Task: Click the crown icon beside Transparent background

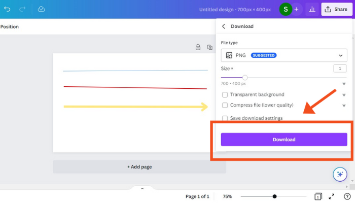Action: [x=344, y=95]
